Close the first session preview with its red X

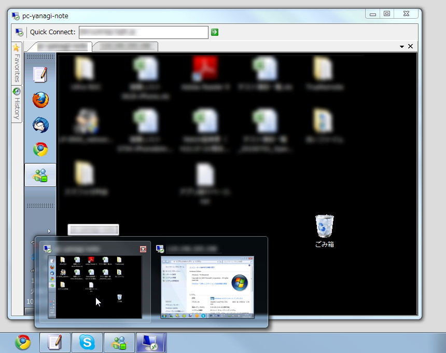coord(143,249)
